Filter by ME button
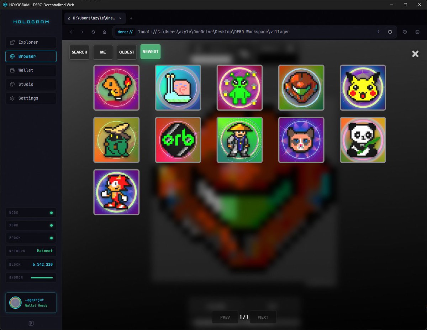Screen dimensions: 427x330 [x=103, y=52]
